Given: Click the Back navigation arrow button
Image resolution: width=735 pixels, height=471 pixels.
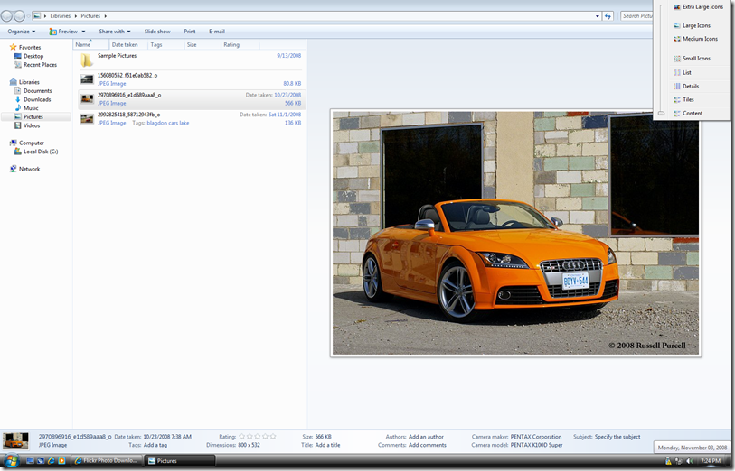Looking at the screenshot, I should coord(6,16).
